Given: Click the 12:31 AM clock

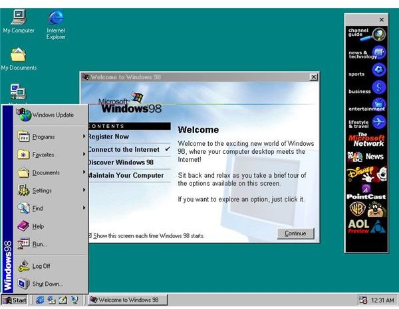Looking at the screenshot, I should (x=382, y=300).
